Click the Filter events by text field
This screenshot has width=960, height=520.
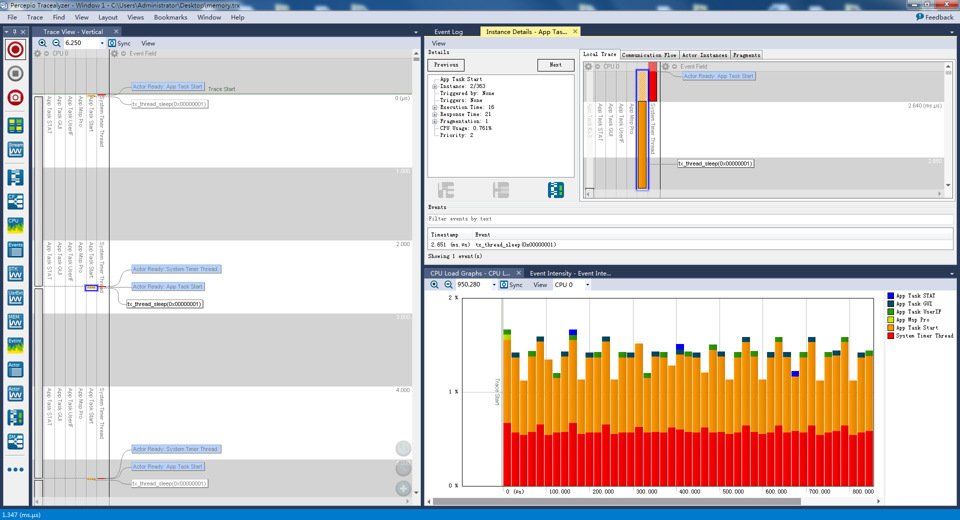point(690,219)
